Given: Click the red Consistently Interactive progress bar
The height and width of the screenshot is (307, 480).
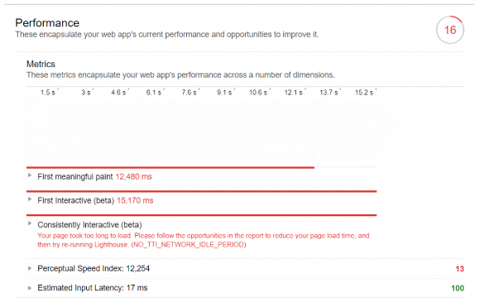Looking at the screenshot, I should pos(201,215).
